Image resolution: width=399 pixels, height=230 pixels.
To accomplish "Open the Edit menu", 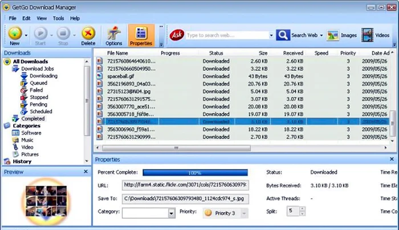I will [x=26, y=18].
